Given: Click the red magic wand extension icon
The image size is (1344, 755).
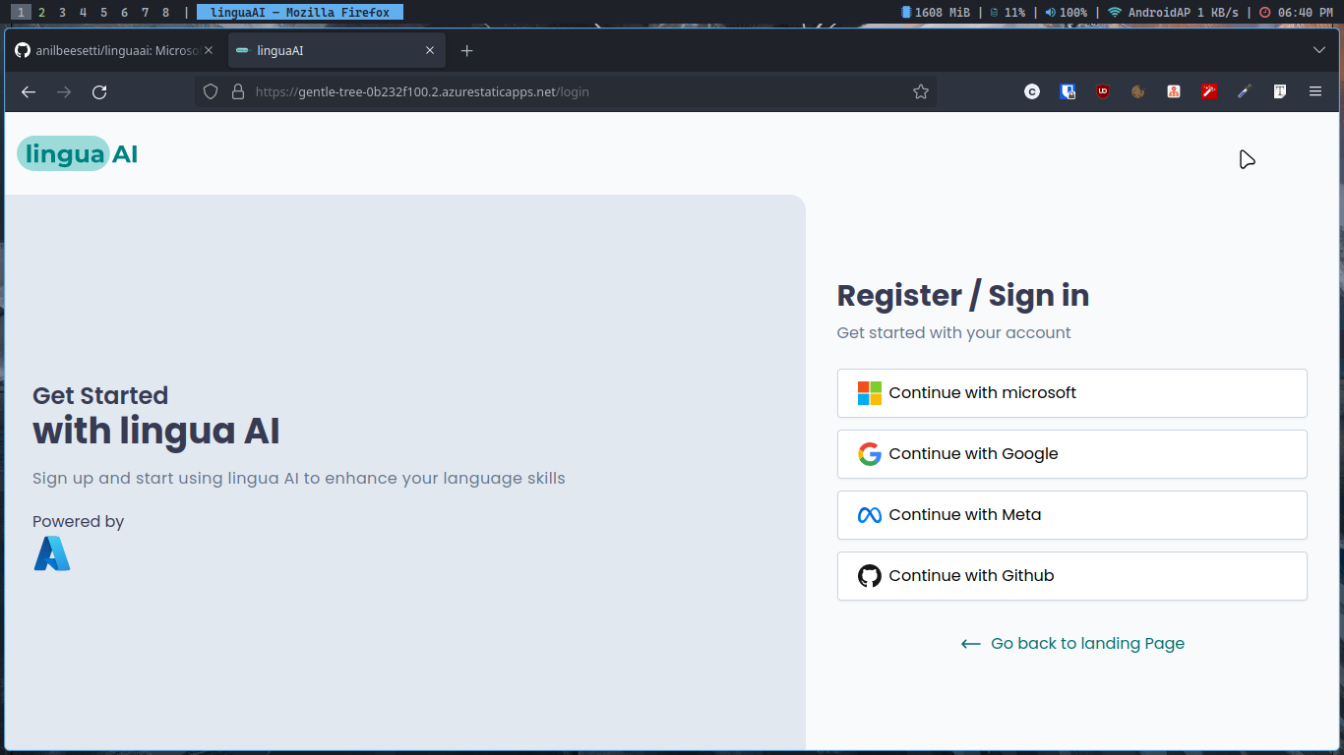Looking at the screenshot, I should point(1208,91).
